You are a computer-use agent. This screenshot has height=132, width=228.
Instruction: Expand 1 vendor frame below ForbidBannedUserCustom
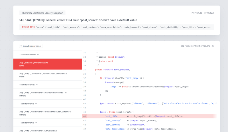[x=28, y=123]
